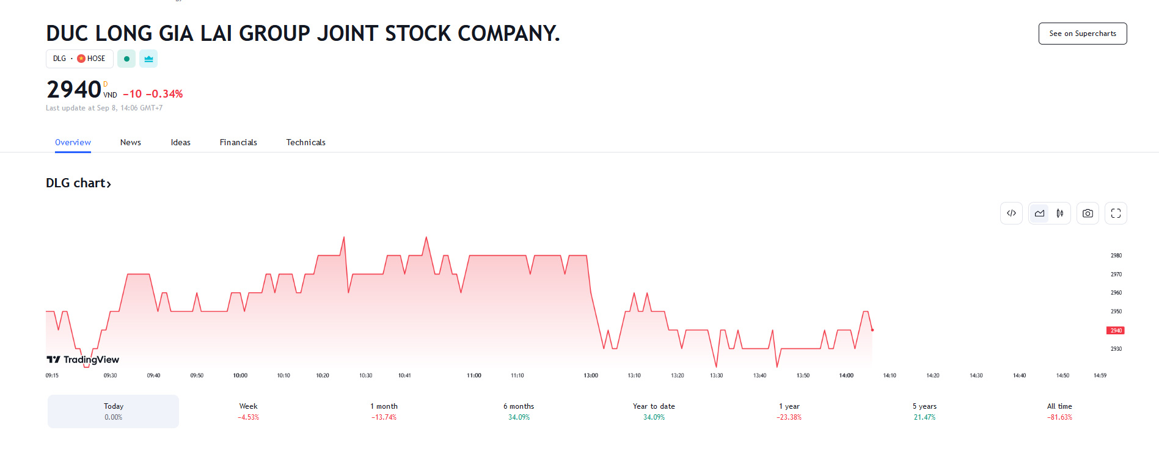Switch to the Financials tab

pos(238,142)
